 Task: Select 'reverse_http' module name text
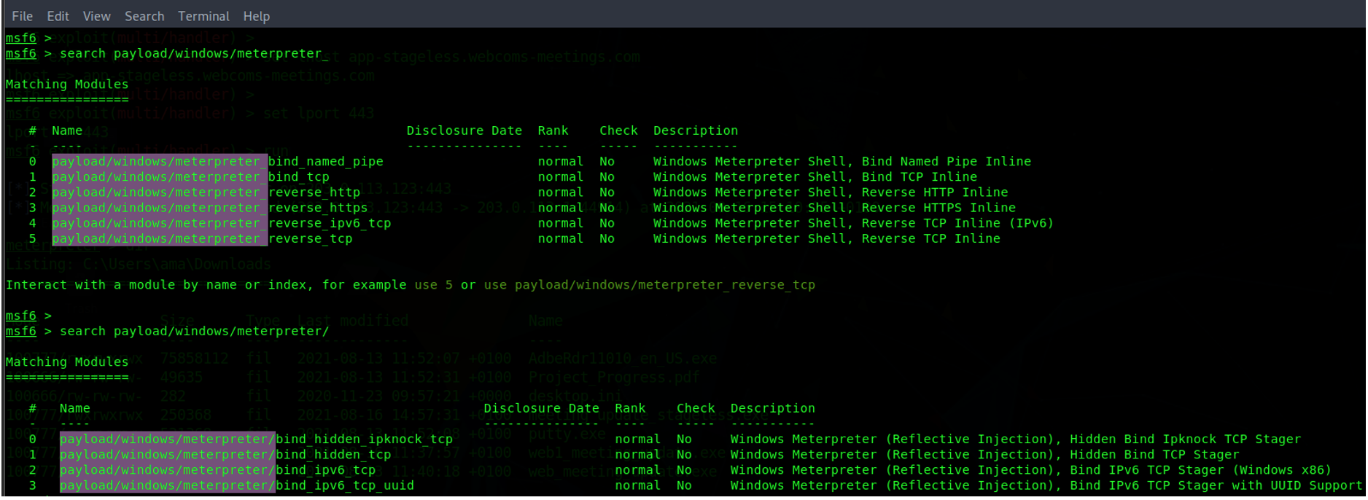314,192
